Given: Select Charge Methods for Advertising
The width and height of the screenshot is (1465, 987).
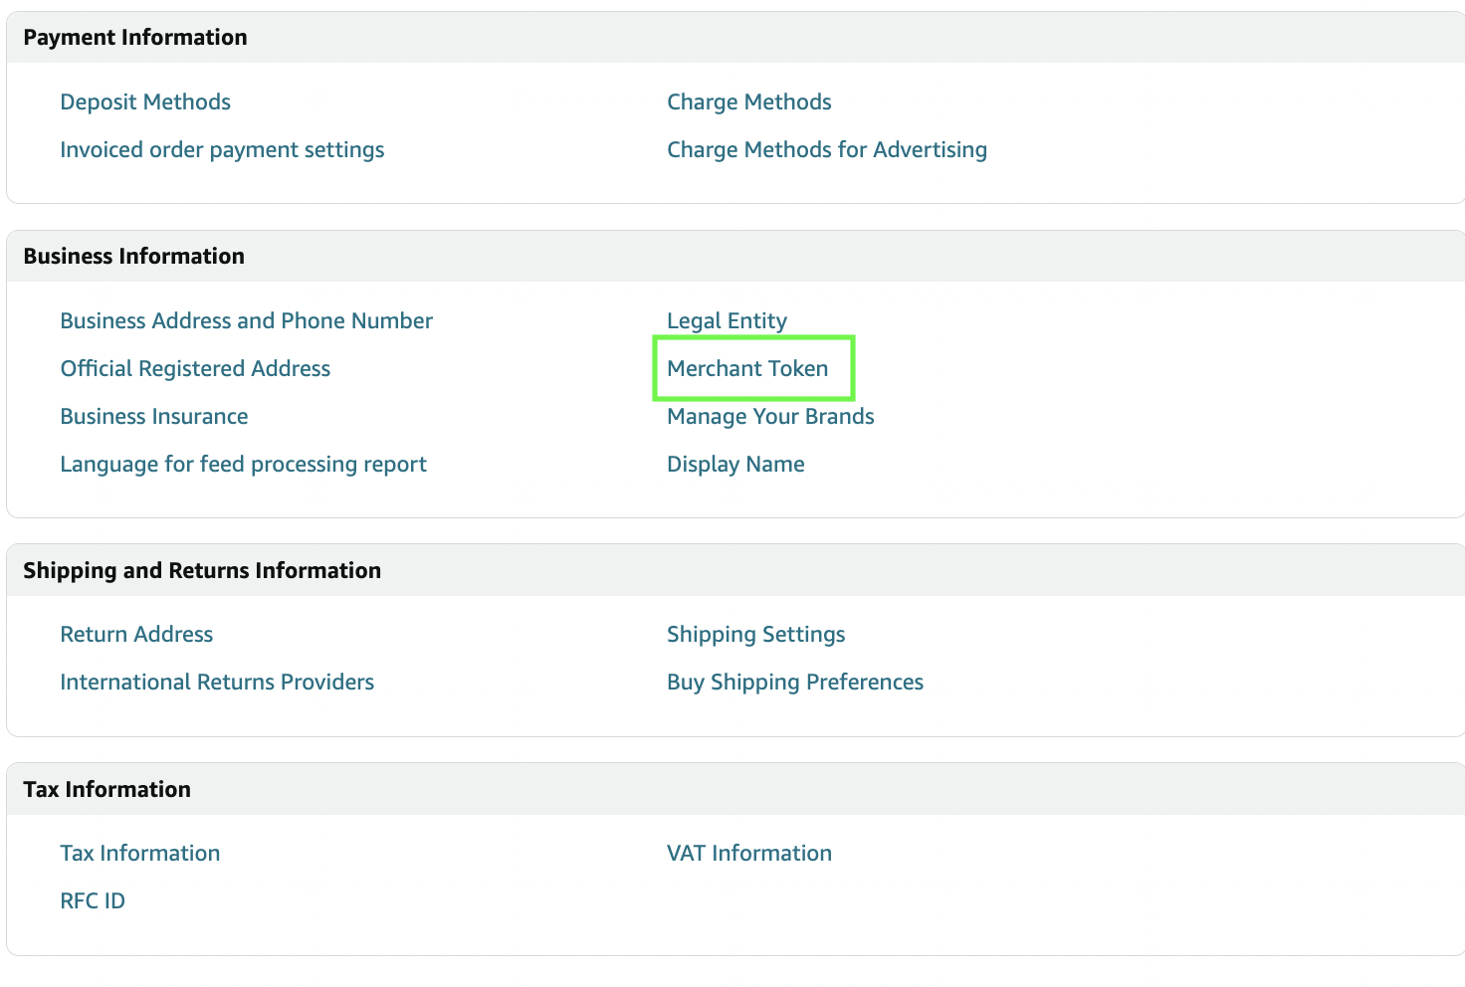Looking at the screenshot, I should click(826, 149).
